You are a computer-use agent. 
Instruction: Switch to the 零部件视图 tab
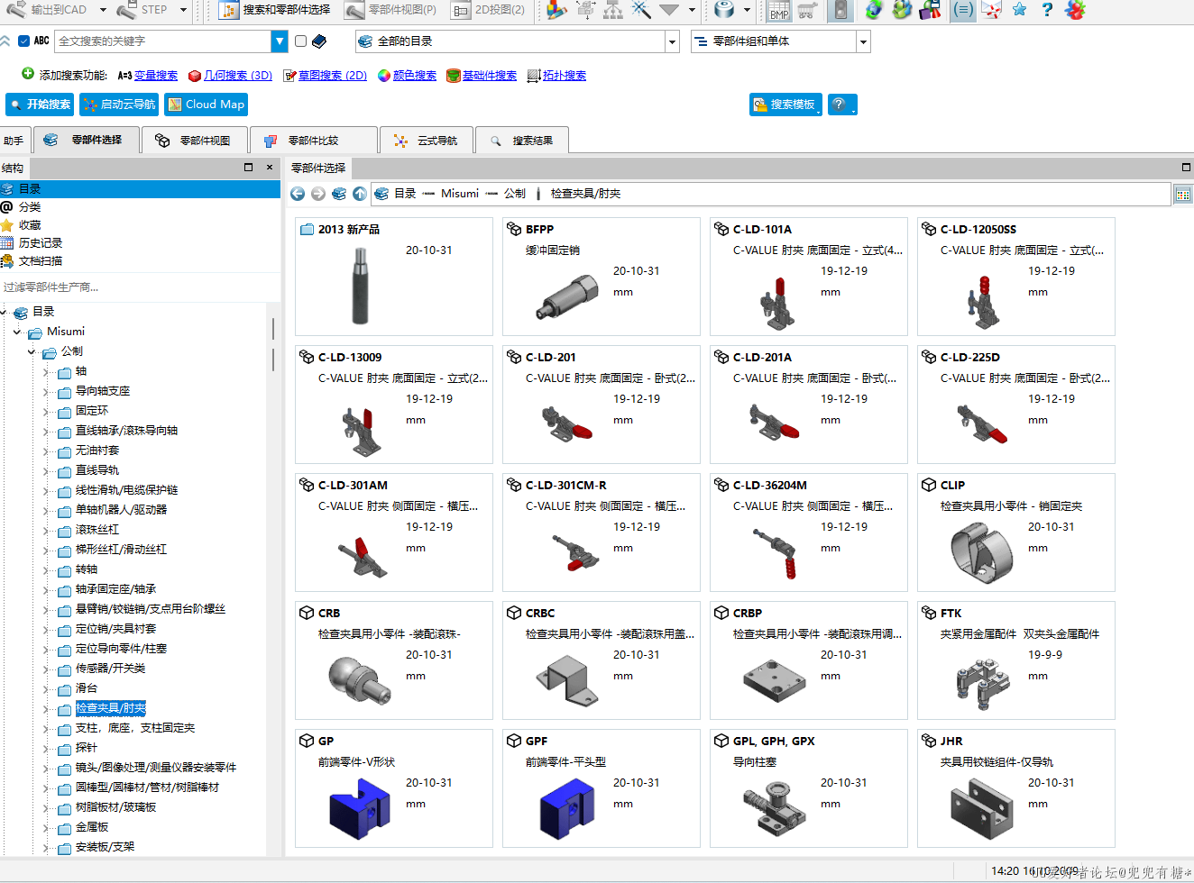coord(193,141)
